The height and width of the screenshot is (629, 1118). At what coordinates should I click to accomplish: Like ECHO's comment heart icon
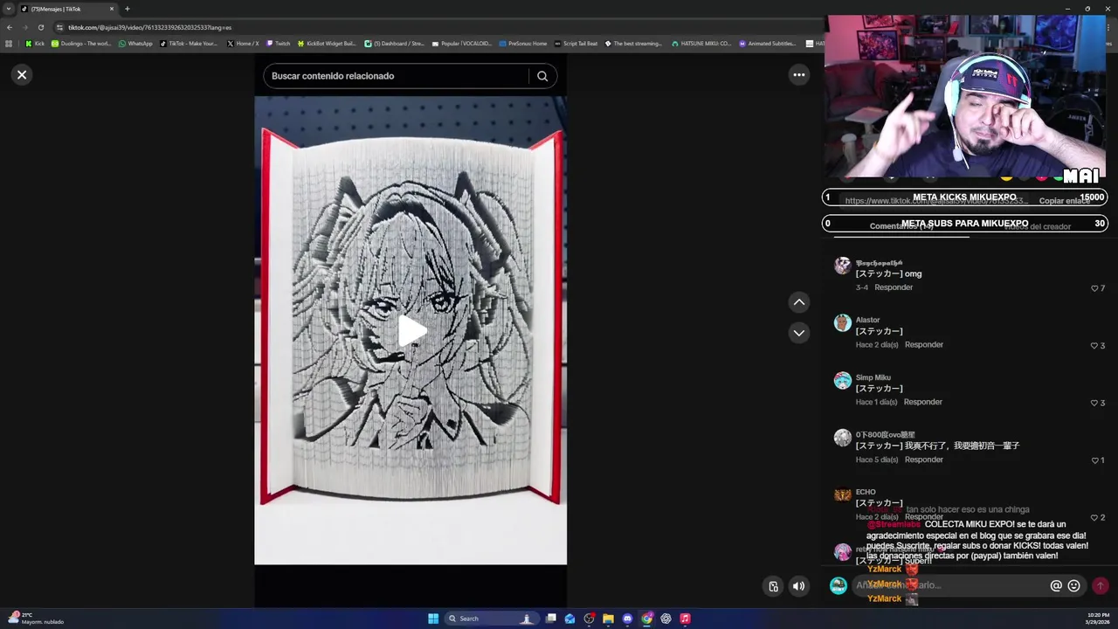tap(1094, 518)
